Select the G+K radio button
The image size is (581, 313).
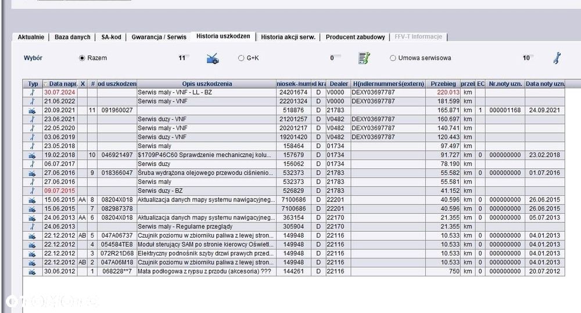241,58
